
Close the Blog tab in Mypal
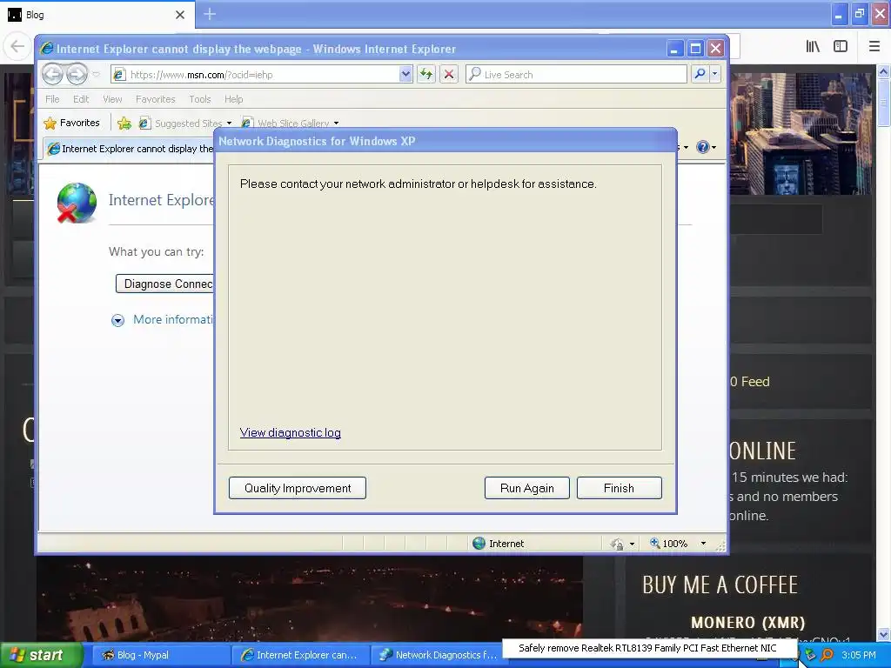tap(180, 15)
